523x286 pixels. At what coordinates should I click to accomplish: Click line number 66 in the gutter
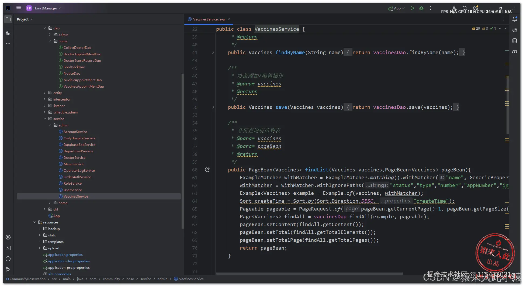[x=195, y=217]
